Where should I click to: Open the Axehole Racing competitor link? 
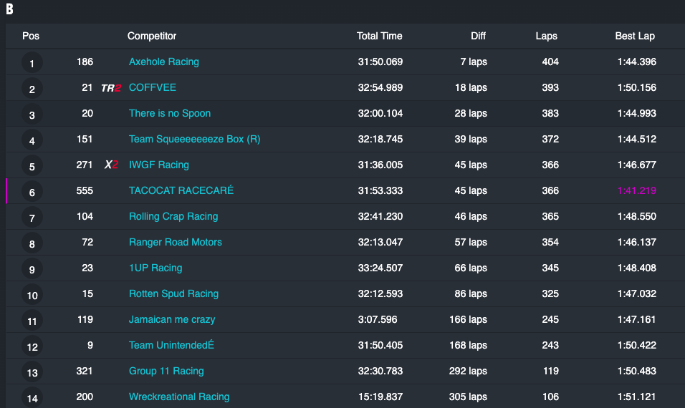(x=164, y=62)
